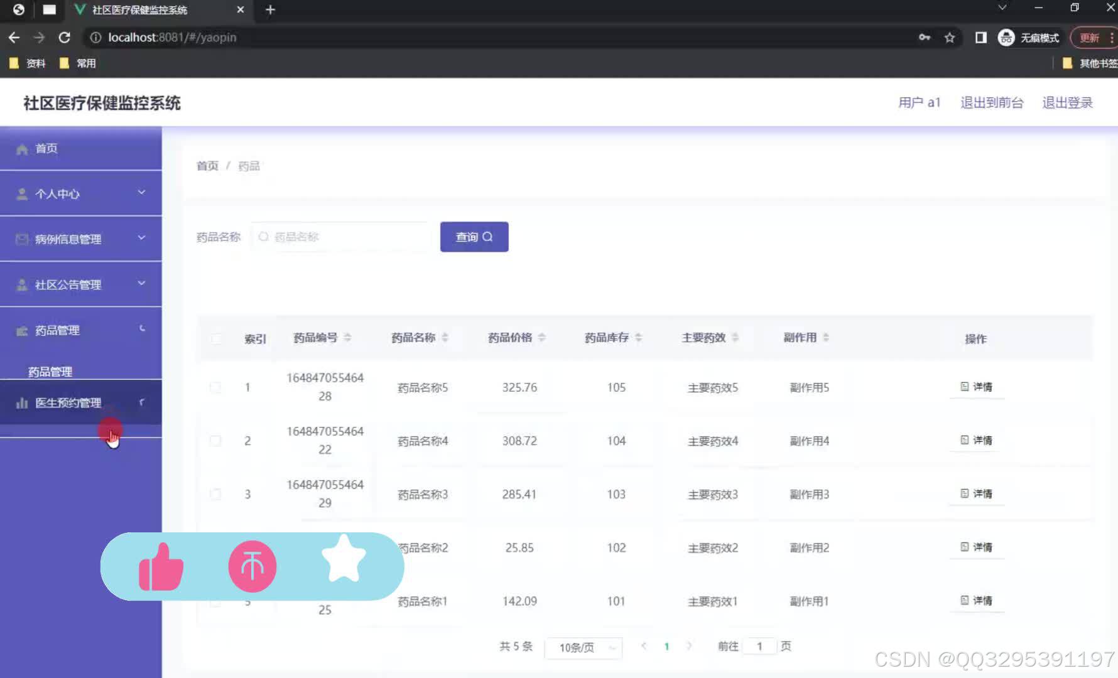This screenshot has width=1118, height=678.
Task: View 详情 for 药品名称1
Action: click(x=977, y=600)
